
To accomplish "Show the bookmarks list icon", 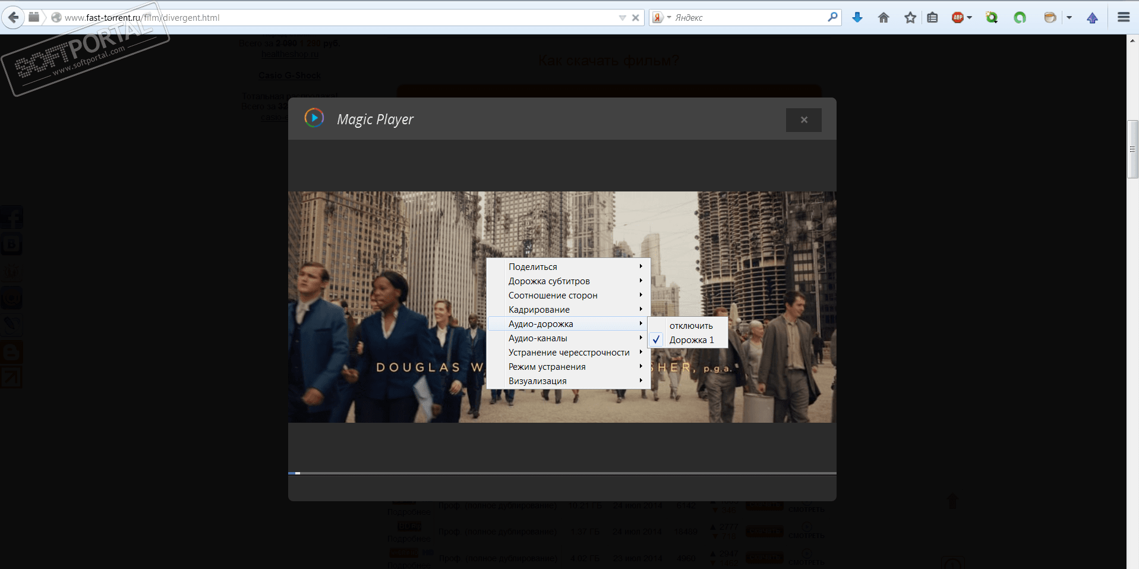I will coord(933,18).
